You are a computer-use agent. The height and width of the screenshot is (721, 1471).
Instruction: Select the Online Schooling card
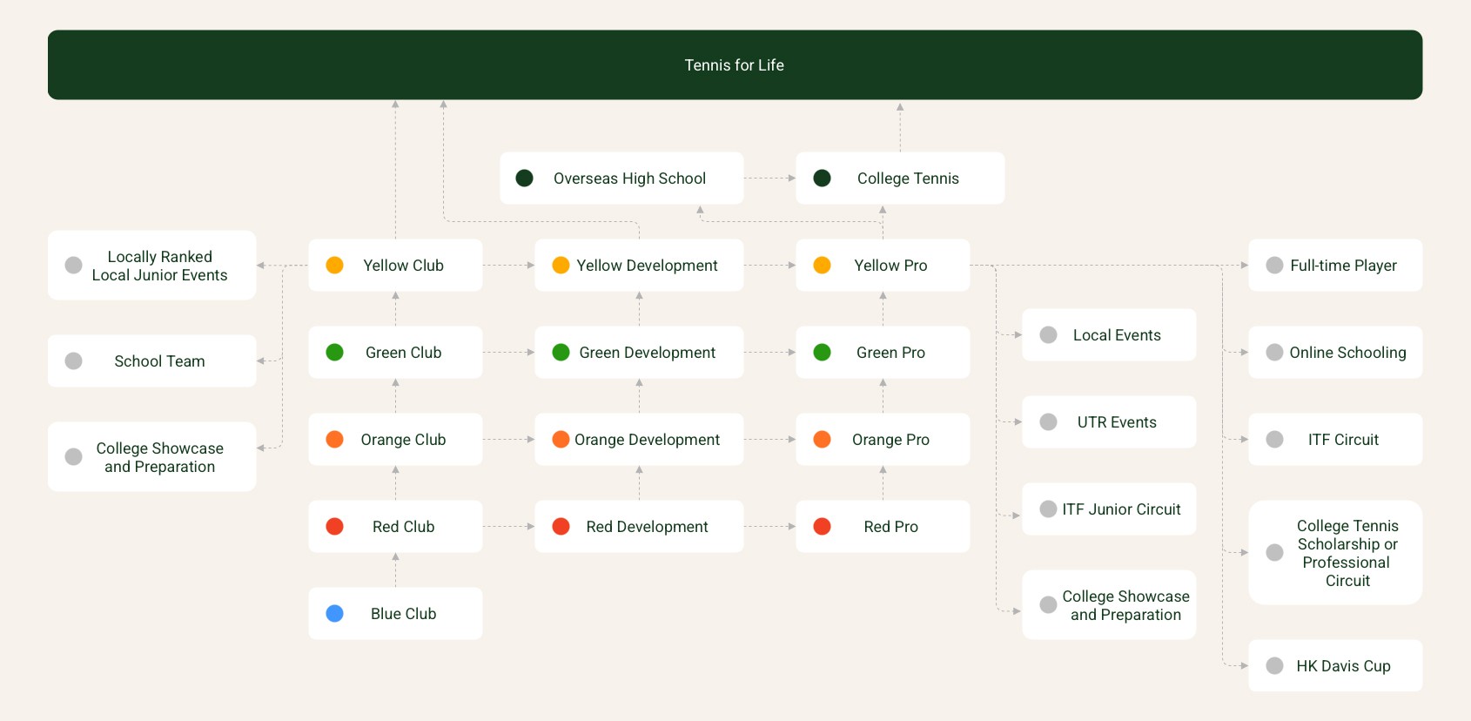tap(1335, 352)
